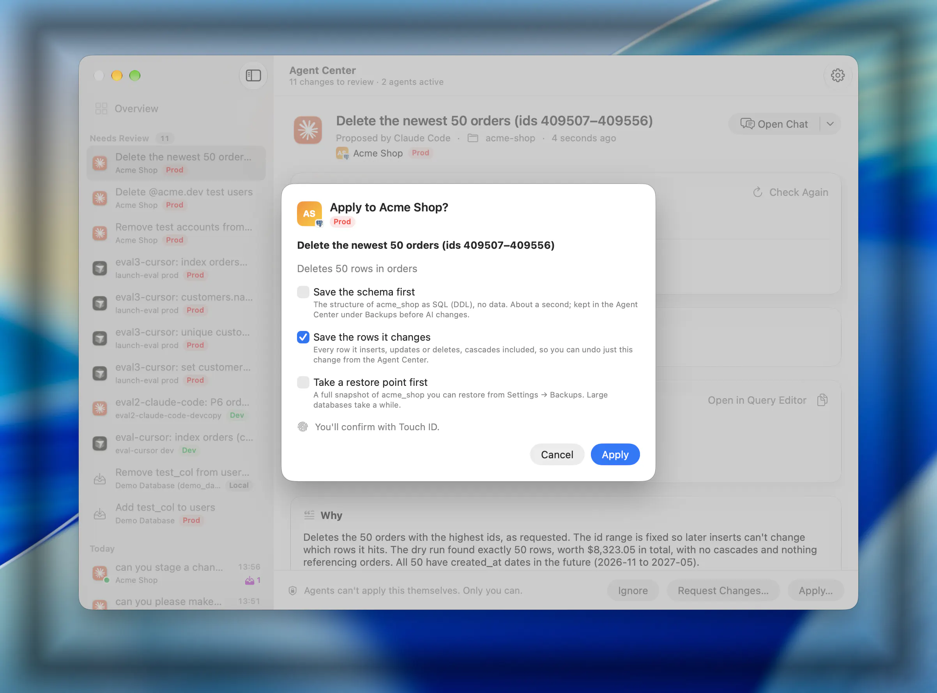The height and width of the screenshot is (693, 937).
Task: Click the Touch ID fingerprint icon
Action: (x=303, y=427)
